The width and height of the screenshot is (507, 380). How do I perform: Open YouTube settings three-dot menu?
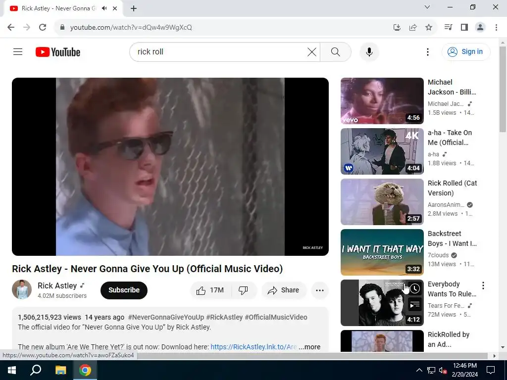tap(427, 51)
